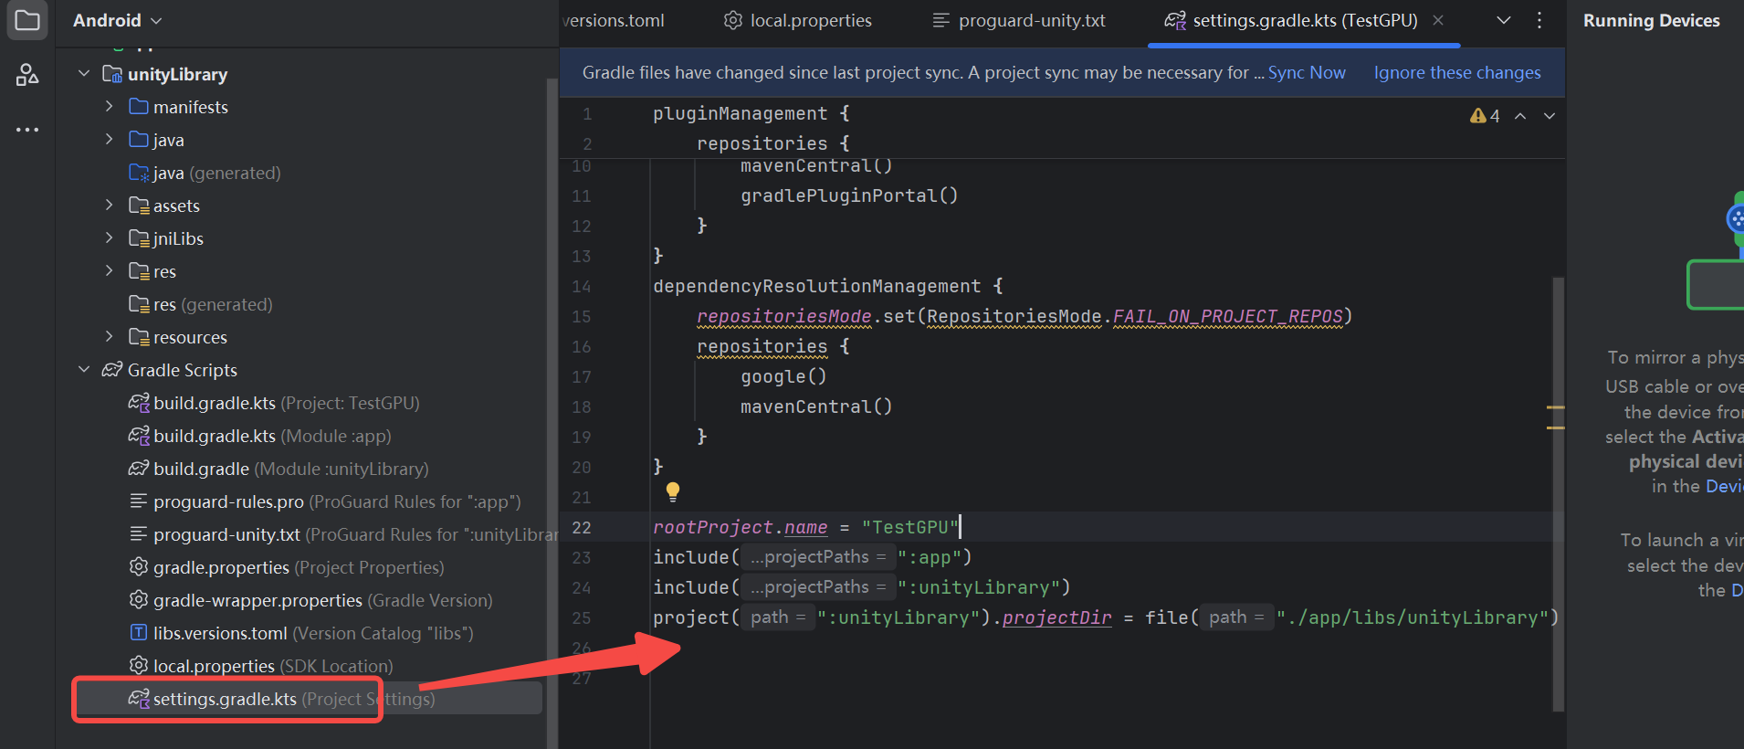Click the projectDir property text
Viewport: 1744px width, 749px height.
1057,617
